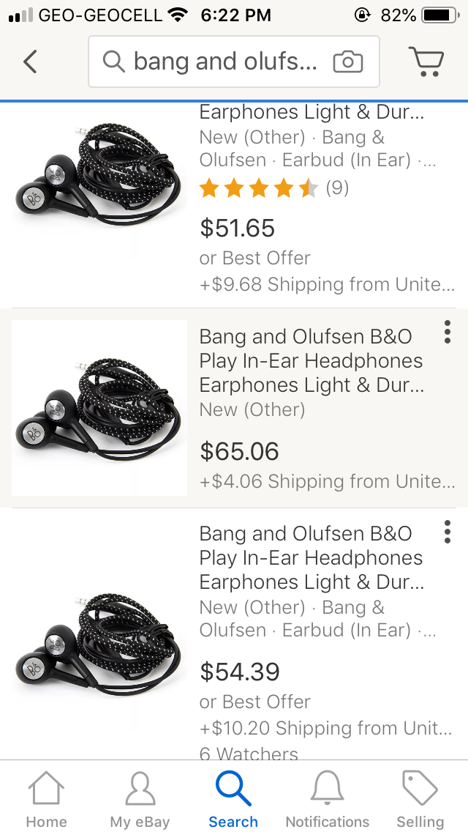This screenshot has height=832, width=468.
Task: Tap the search field text
Action: coord(225,62)
